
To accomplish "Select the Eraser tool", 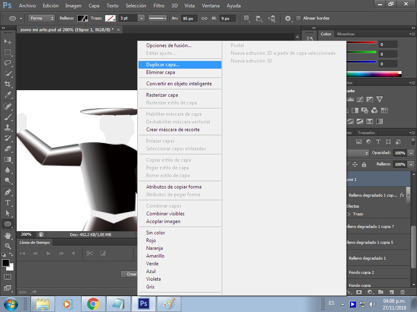I will 8,149.
